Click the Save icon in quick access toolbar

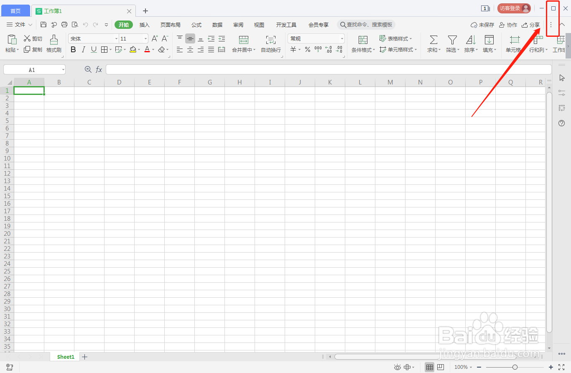click(x=43, y=25)
